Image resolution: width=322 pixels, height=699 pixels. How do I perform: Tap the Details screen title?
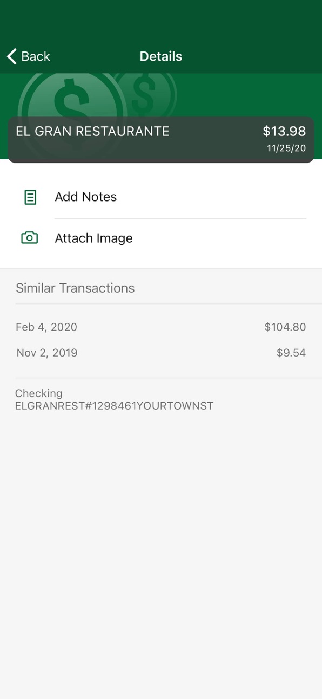[161, 56]
